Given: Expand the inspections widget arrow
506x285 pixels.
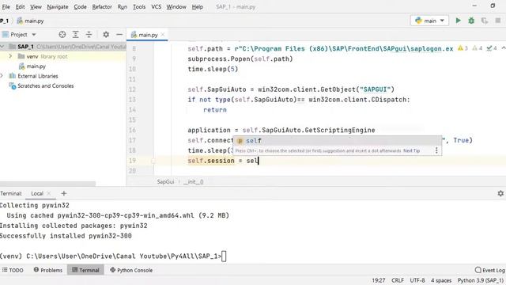Looking at the screenshot, I should tap(503, 48).
